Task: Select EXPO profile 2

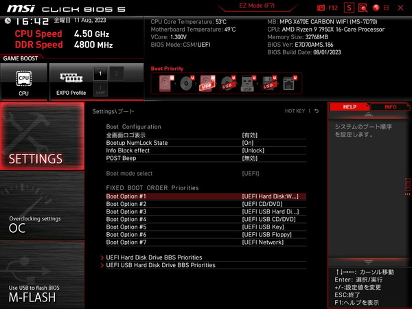Action: click(x=117, y=73)
